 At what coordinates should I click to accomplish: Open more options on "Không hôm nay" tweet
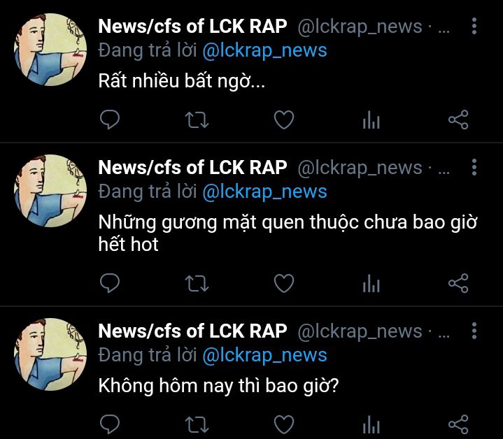pyautogui.click(x=474, y=331)
